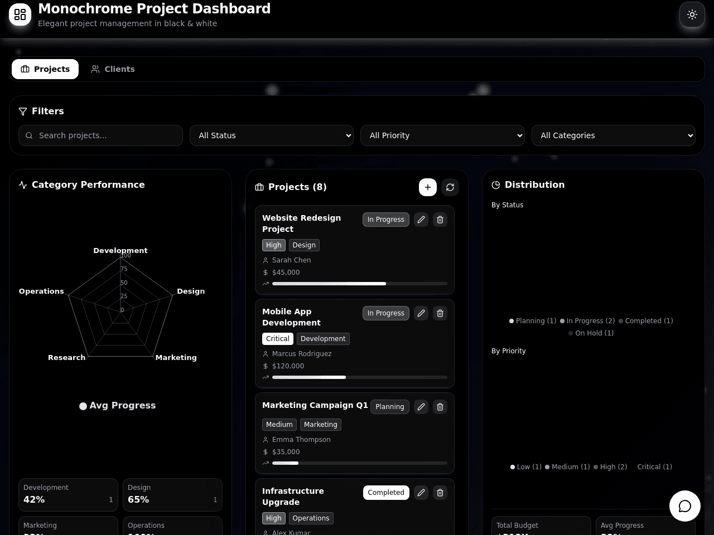The width and height of the screenshot is (714, 535).
Task: Click the Critical priority tag
Action: [x=278, y=339]
